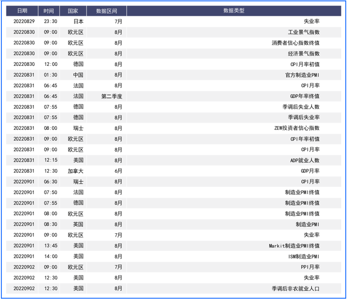Select the Markit制造业PMI终值 entry
The height and width of the screenshot is (301, 349).
click(x=294, y=246)
